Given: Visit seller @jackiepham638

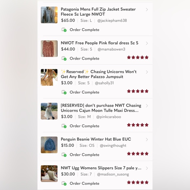Looking at the screenshot, I should tap(112, 21).
